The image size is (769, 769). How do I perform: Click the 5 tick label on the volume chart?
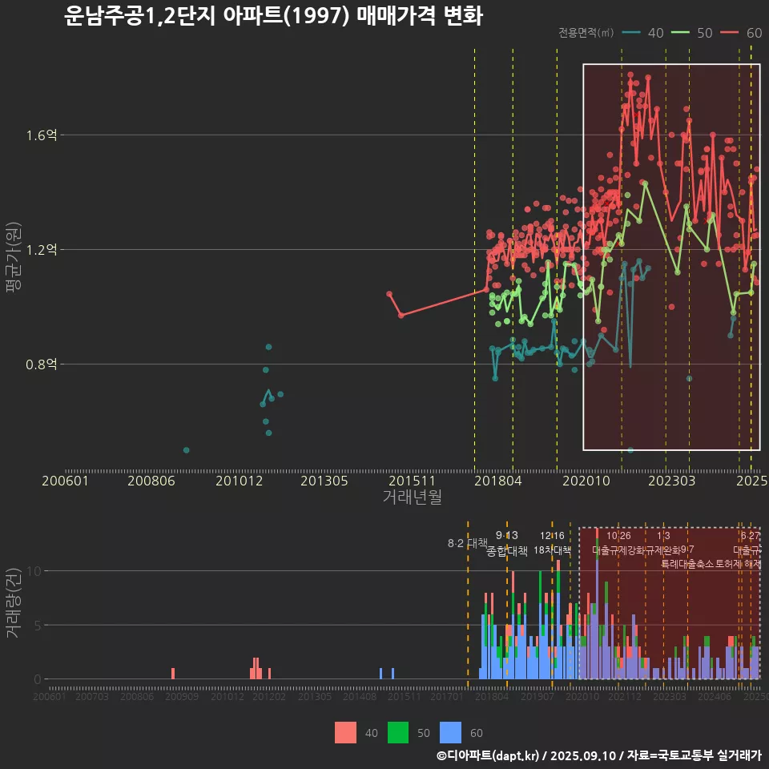38,626
